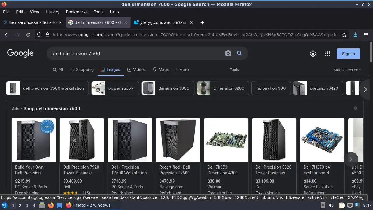Viewport: 373px width, 210px height.
Task: Open the Bookmarks menu
Action: 77,12
